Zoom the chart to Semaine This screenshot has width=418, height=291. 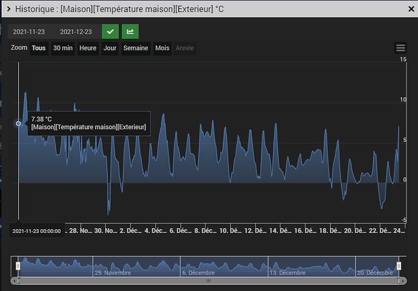(136, 48)
